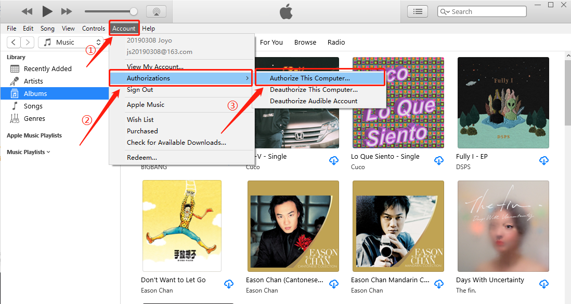Image resolution: width=571 pixels, height=304 pixels.
Task: Open Eason Chan Mandarin Collection artwork
Action: [398, 226]
